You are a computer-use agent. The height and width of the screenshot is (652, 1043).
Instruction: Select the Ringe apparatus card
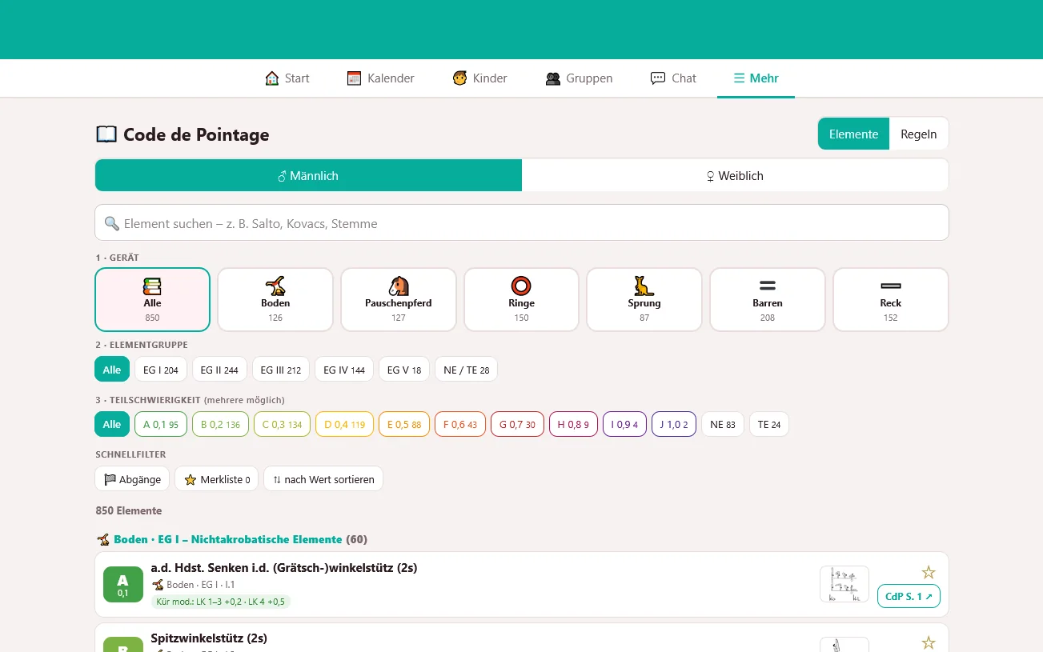click(x=521, y=299)
